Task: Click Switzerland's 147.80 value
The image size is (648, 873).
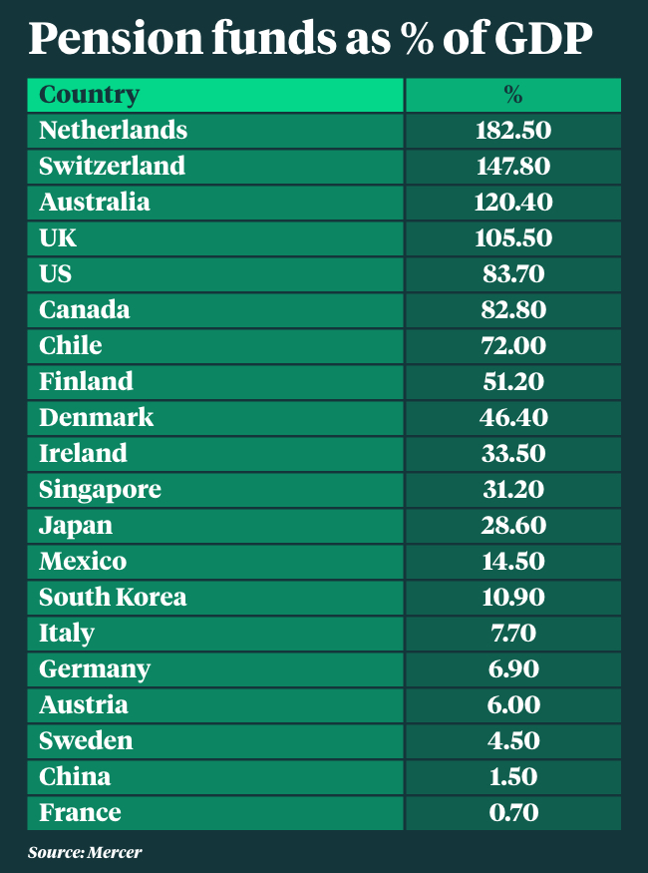Action: [512, 166]
